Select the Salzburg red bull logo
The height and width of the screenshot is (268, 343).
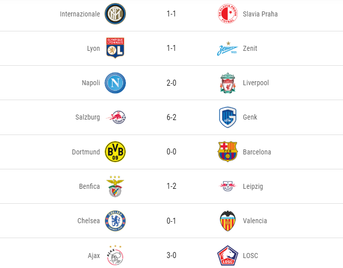point(115,117)
